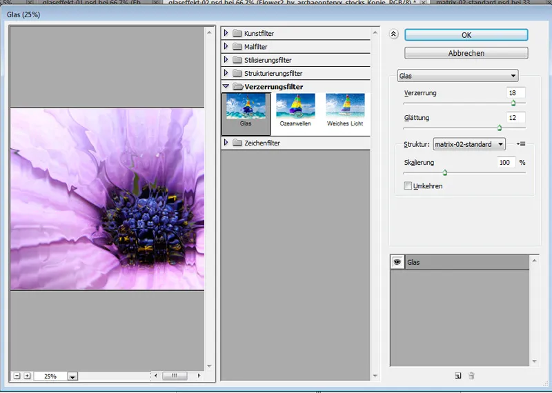552x393 pixels.
Task: Expand the Strukturierungsfilter category
Action: [226, 73]
